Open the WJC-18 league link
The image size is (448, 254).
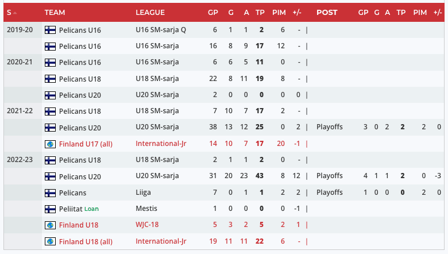pos(147,225)
